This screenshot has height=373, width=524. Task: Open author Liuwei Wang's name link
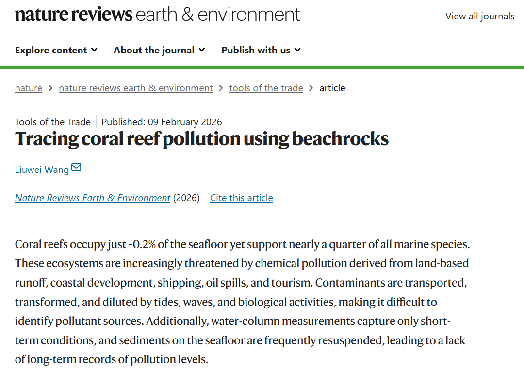click(x=42, y=170)
